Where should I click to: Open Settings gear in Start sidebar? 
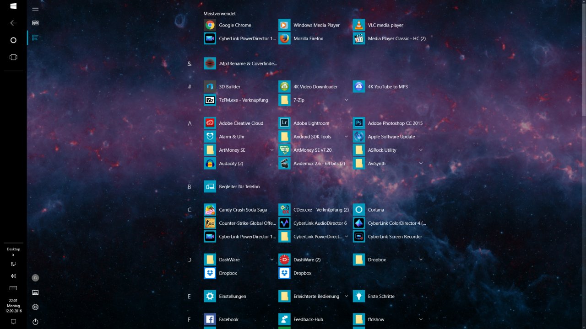[35, 307]
